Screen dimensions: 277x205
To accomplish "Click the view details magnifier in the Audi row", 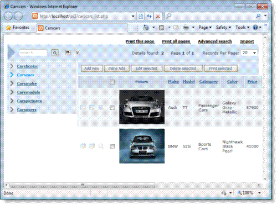I will tap(101, 107).
